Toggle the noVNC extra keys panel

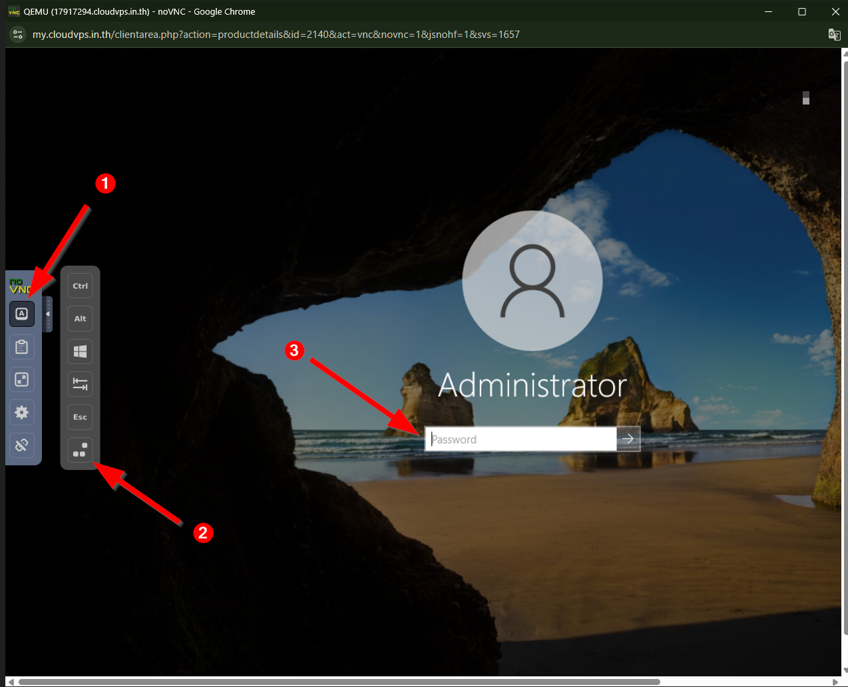(x=22, y=314)
